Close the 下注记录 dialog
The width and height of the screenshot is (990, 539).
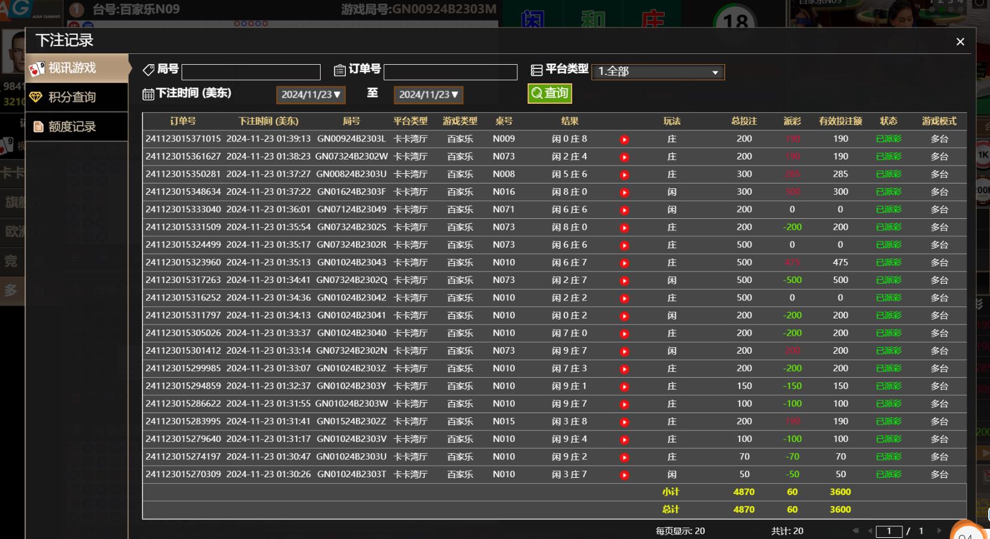[x=960, y=41]
